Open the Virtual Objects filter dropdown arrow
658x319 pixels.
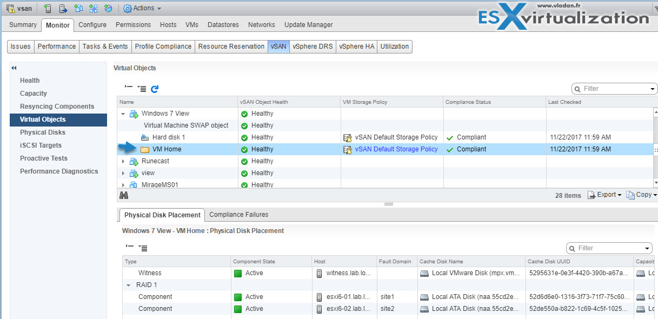click(653, 89)
